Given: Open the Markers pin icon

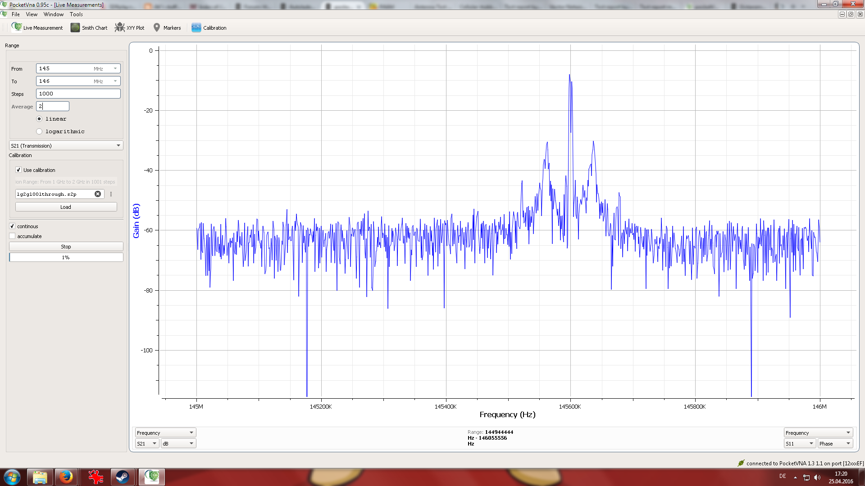Looking at the screenshot, I should (157, 27).
